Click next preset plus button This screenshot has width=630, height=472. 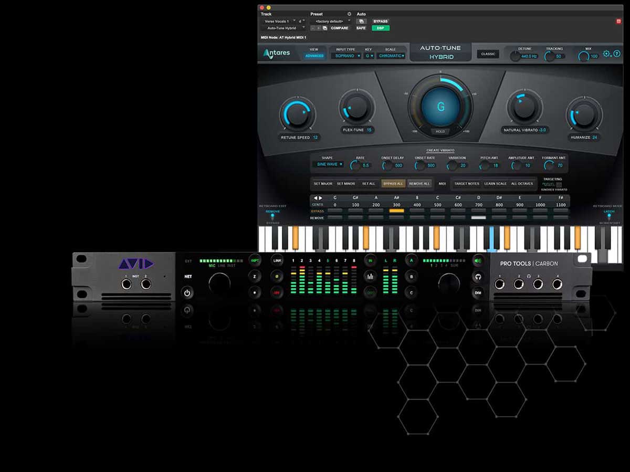pyautogui.click(x=319, y=28)
